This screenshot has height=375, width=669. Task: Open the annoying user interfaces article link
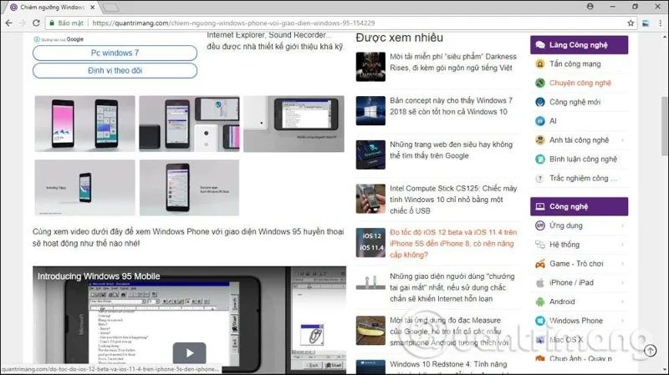click(x=452, y=287)
